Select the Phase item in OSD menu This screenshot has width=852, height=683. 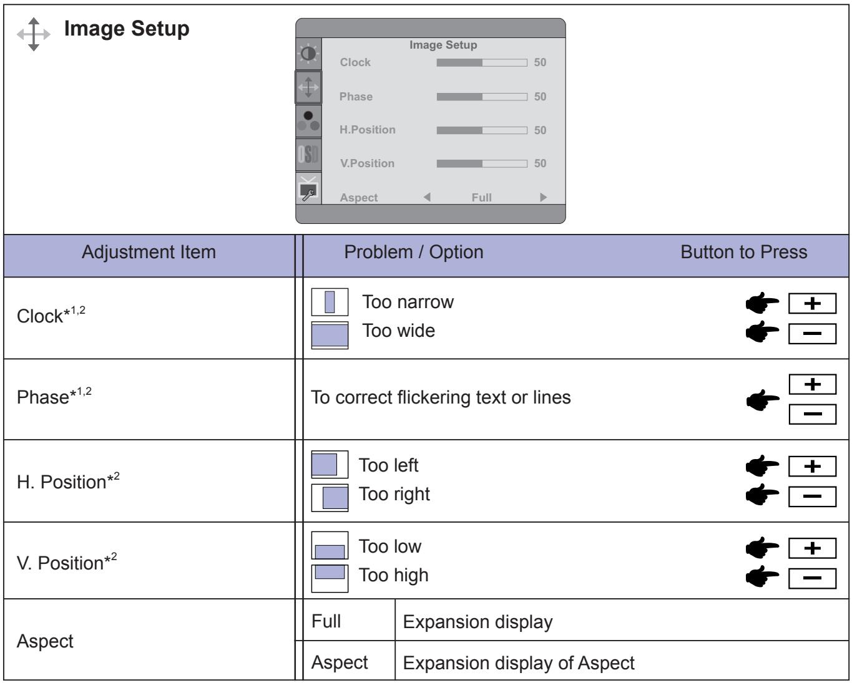point(356,97)
